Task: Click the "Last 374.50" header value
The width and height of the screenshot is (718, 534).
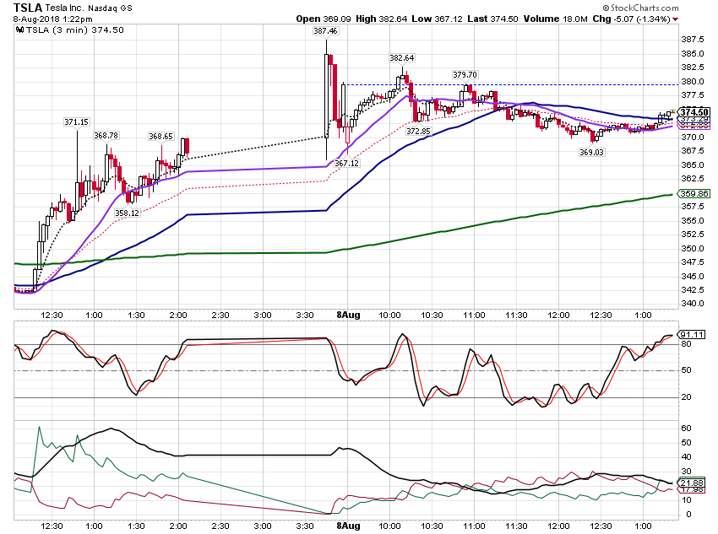Action: [492, 19]
